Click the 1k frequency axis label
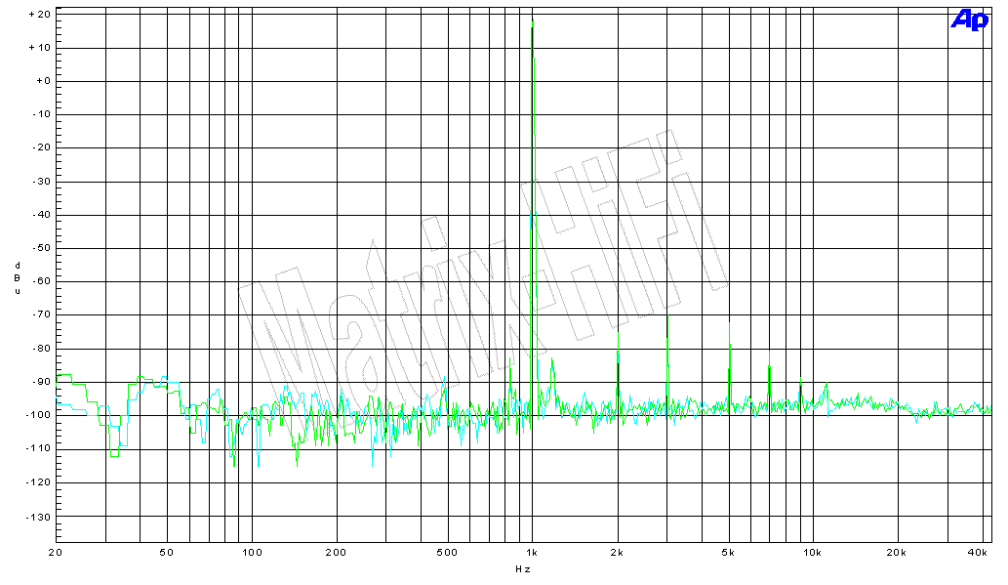Image resolution: width=1008 pixels, height=585 pixels. click(x=532, y=553)
